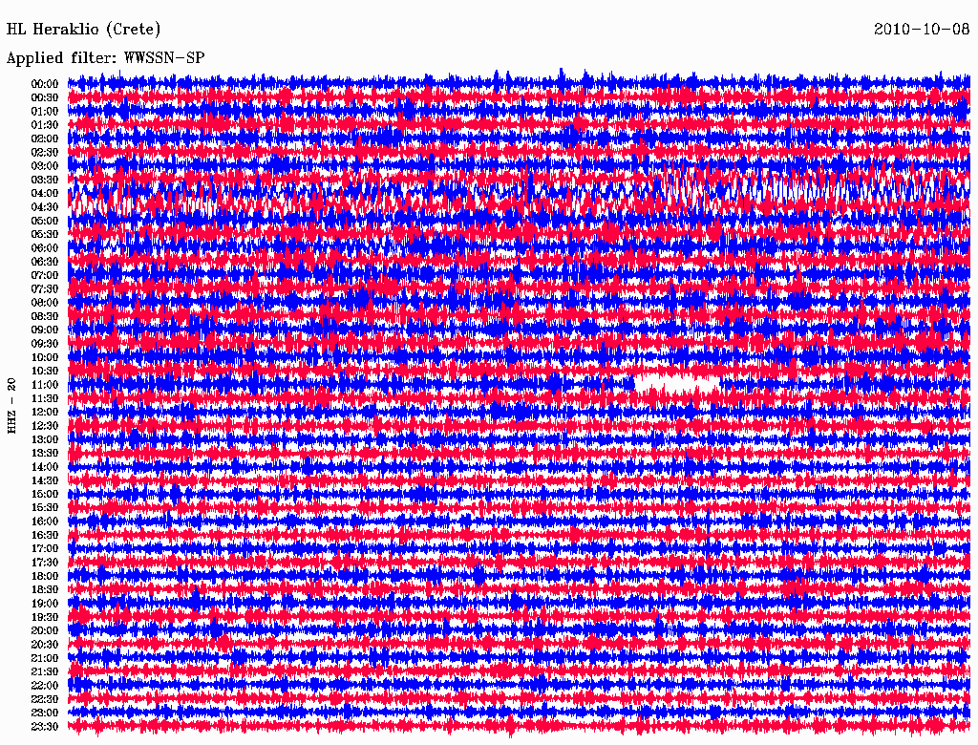Select the 13:30 time label
This screenshot has height=745, width=978.
[x=45, y=453]
